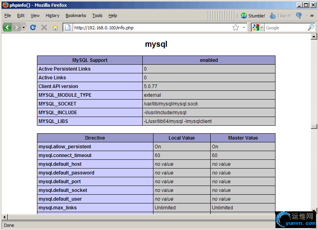The width and height of the screenshot is (318, 230).
Task: Click the 'Active Links' row label
Action: (x=52, y=78)
